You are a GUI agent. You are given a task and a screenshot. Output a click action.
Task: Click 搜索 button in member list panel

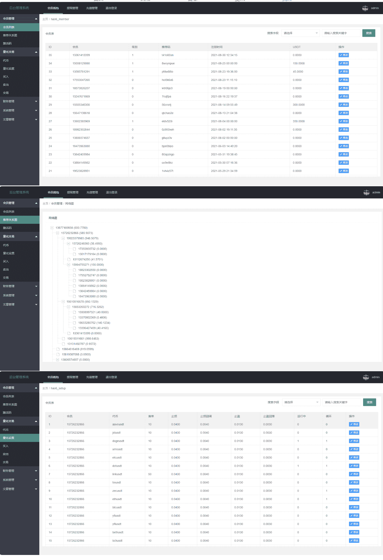click(369, 33)
